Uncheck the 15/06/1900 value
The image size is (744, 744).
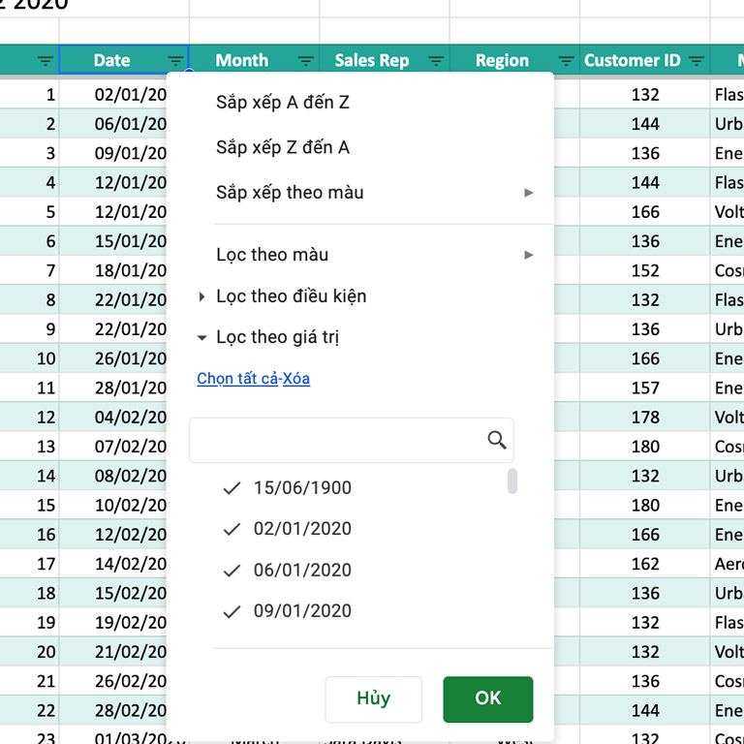tap(232, 488)
